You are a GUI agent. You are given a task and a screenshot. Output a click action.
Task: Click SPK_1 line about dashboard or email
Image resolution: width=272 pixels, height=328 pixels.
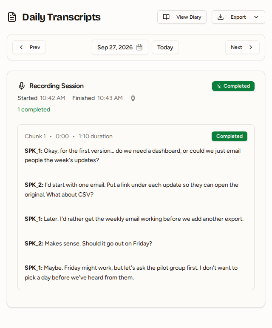pos(133,155)
